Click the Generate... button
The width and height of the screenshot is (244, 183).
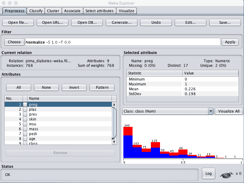tap(122, 23)
